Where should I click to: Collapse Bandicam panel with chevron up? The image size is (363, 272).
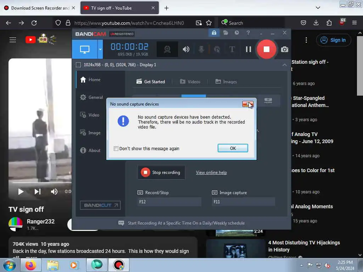tap(285, 65)
